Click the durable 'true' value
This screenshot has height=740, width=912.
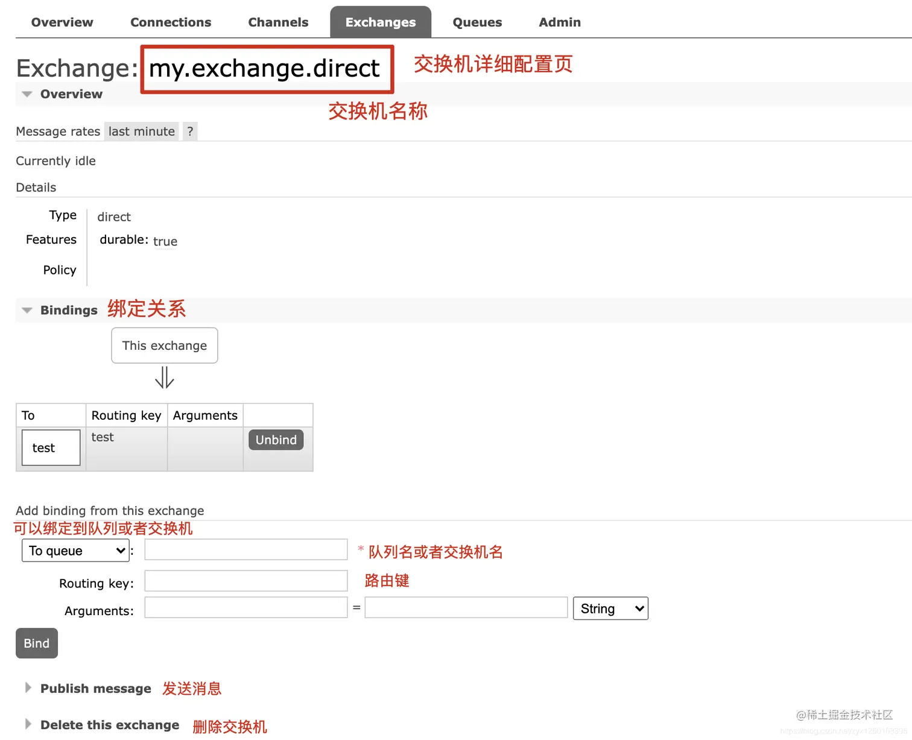pos(165,242)
